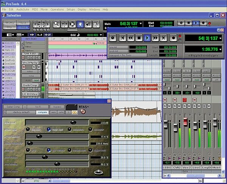The height and width of the screenshot is (184, 227).
Task: Click the Sci-Fi plug-in selector button
Action: tap(38, 107)
